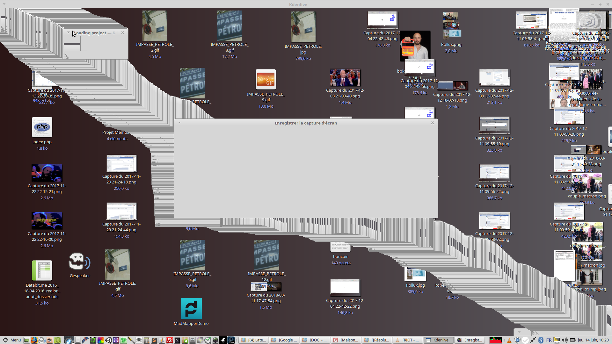
Task: Click the clock showing jeu. 14 juin
Action: (593, 340)
